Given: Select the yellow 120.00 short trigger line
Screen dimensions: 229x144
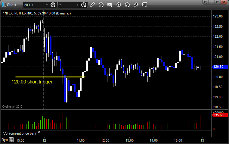Looking at the screenshot, I should pyautogui.click(x=50, y=77).
